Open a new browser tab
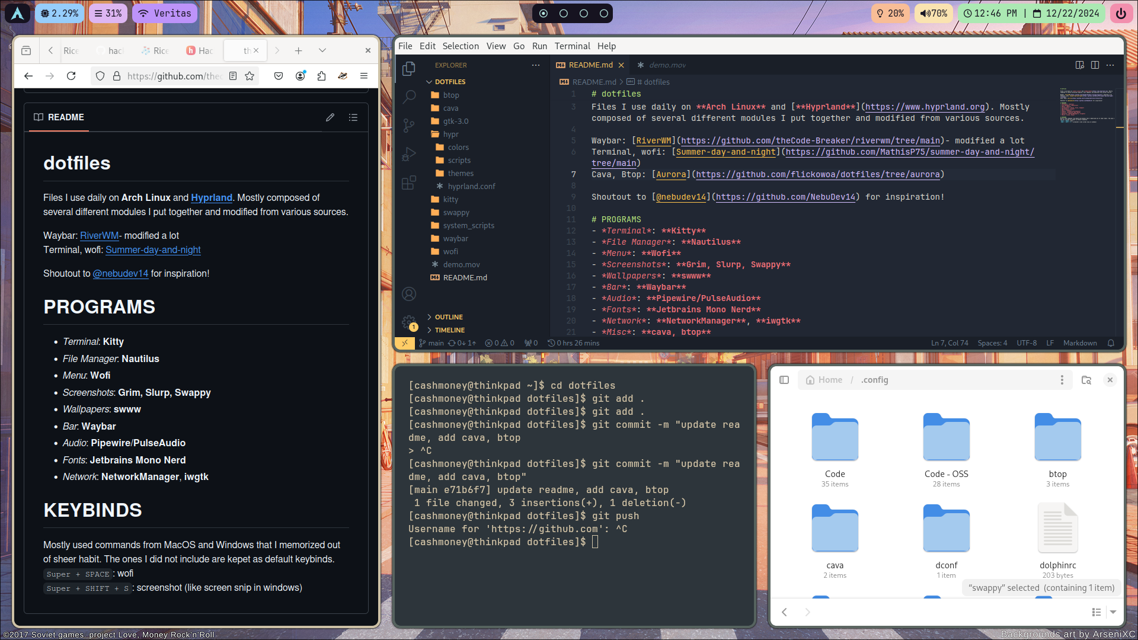 299,51
